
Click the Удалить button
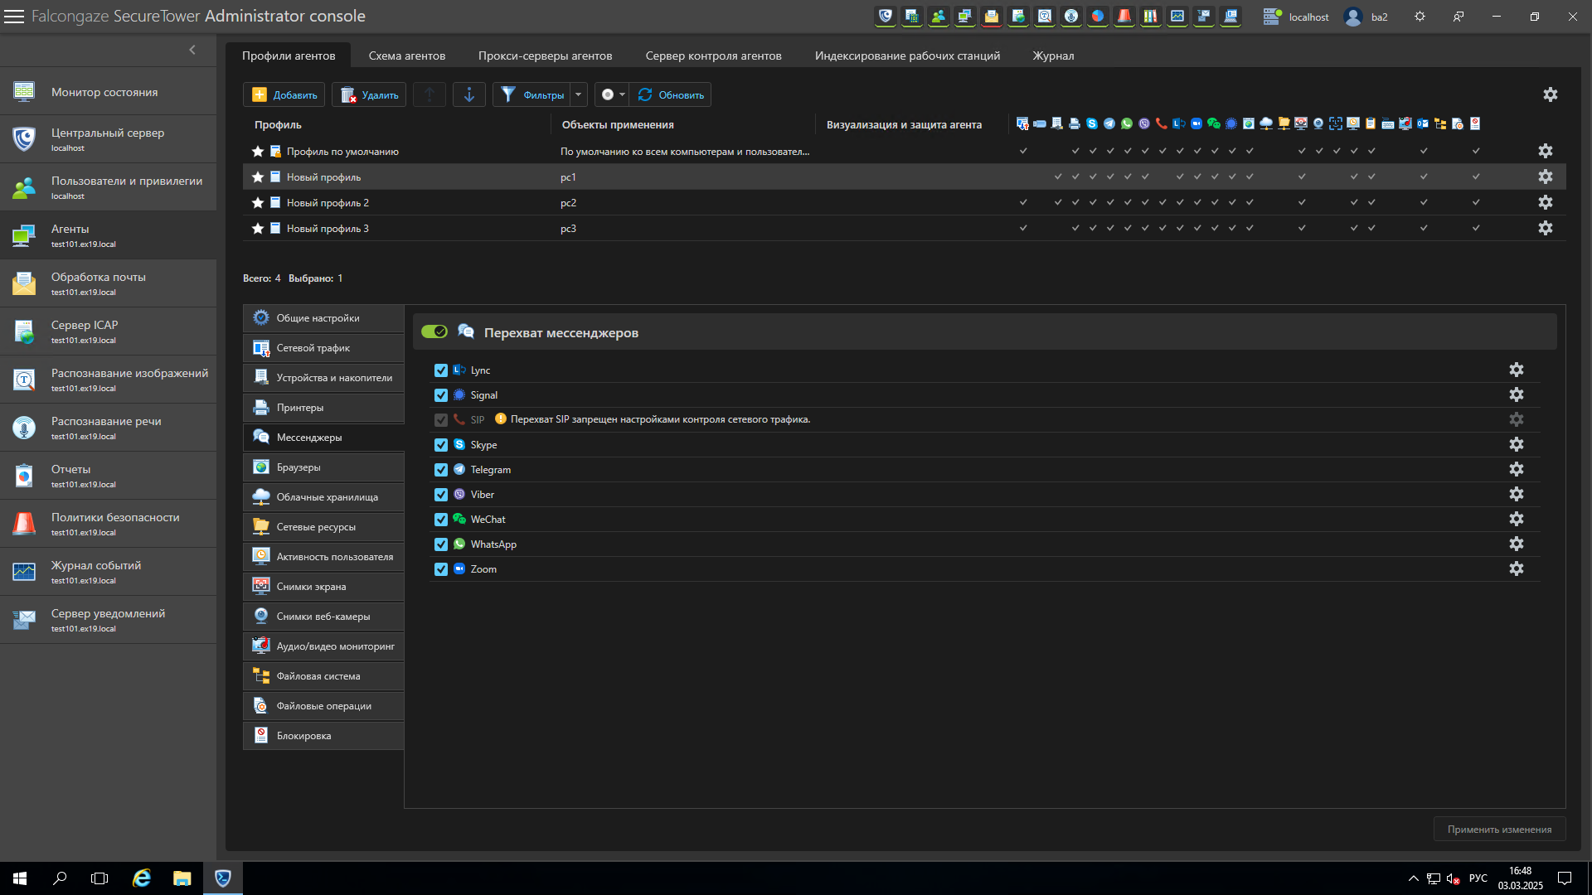click(x=369, y=94)
